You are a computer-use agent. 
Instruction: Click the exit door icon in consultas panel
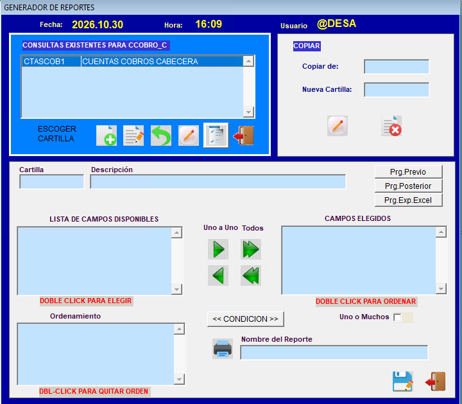tap(243, 136)
